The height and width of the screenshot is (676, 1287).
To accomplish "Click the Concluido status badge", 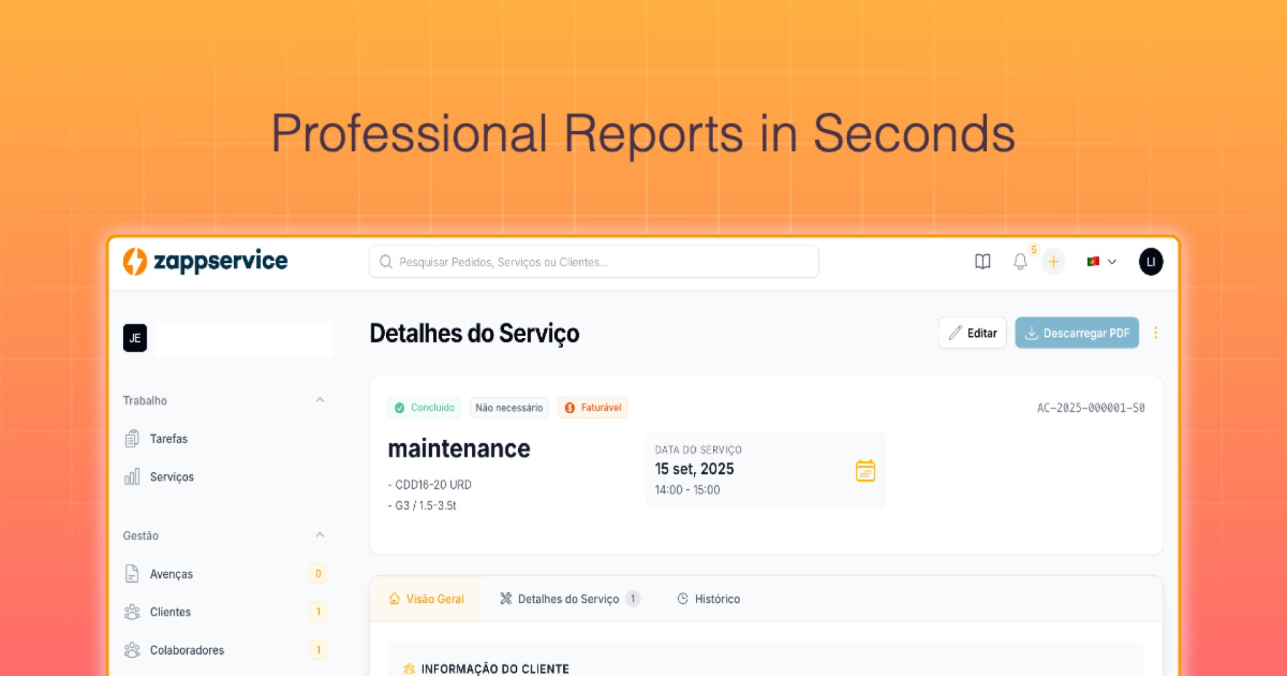I will 424,407.
